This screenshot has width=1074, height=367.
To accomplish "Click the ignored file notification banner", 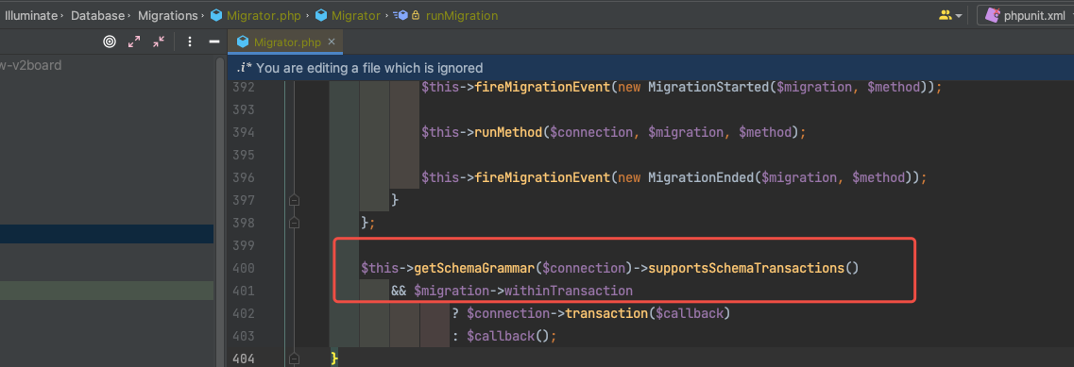I will 651,68.
